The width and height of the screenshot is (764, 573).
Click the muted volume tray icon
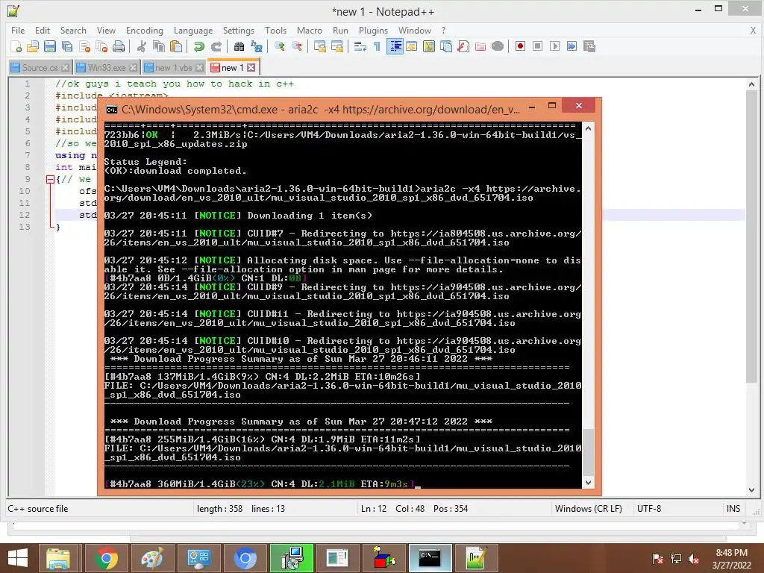tap(694, 559)
